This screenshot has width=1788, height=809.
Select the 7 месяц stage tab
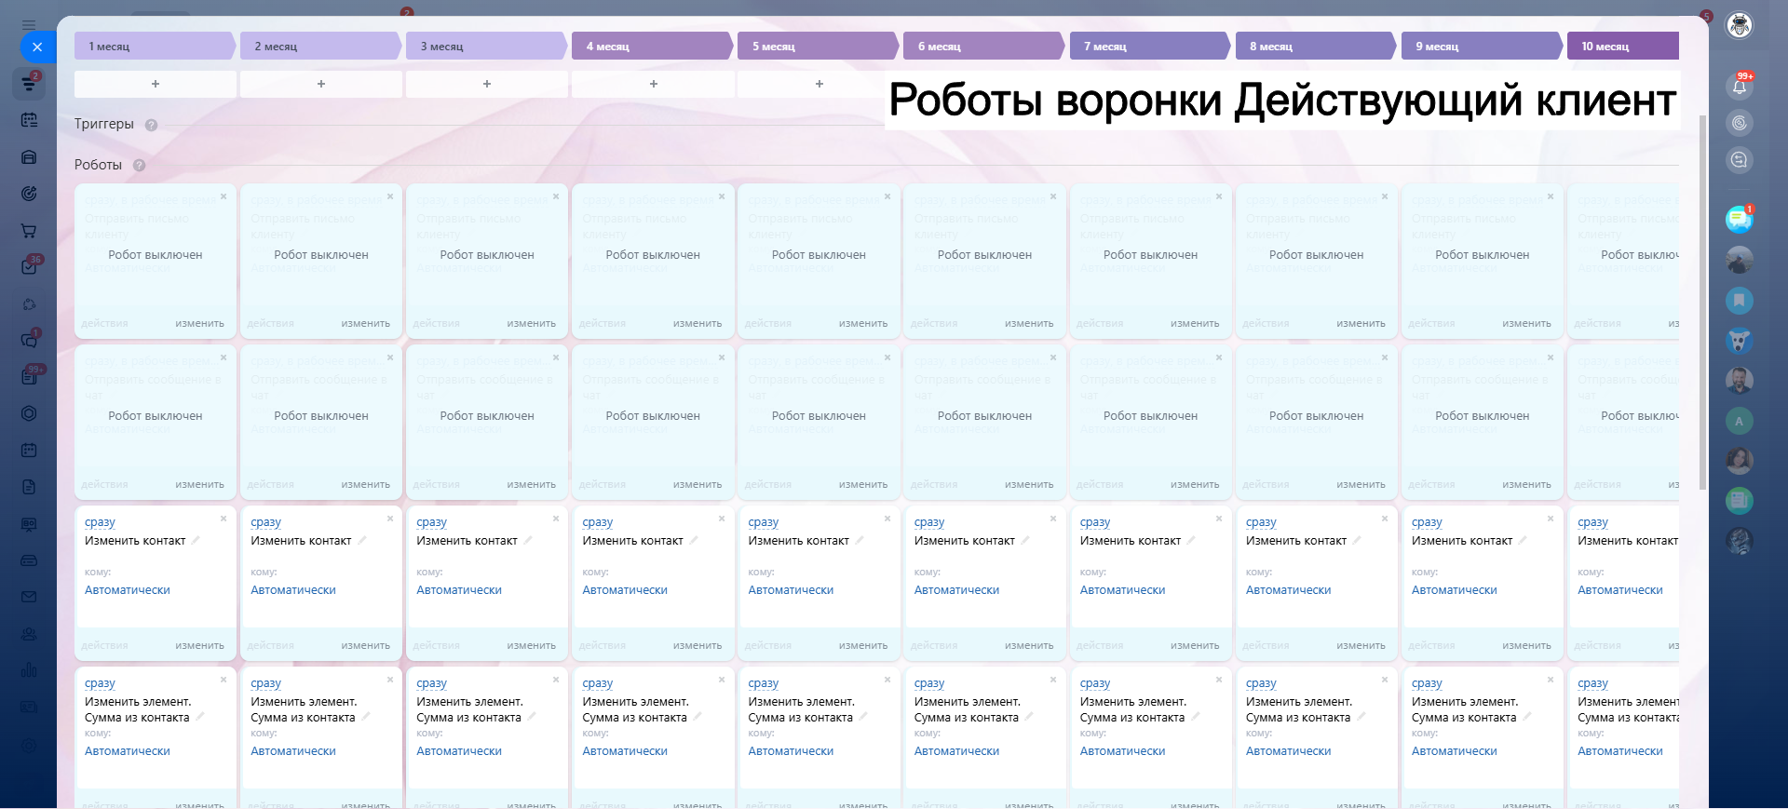(x=1148, y=47)
